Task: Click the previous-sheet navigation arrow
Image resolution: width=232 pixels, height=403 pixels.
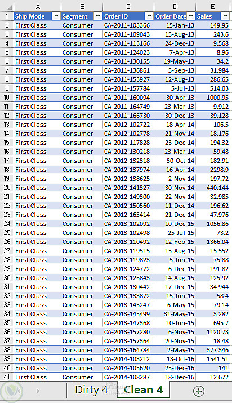Action: (19, 391)
